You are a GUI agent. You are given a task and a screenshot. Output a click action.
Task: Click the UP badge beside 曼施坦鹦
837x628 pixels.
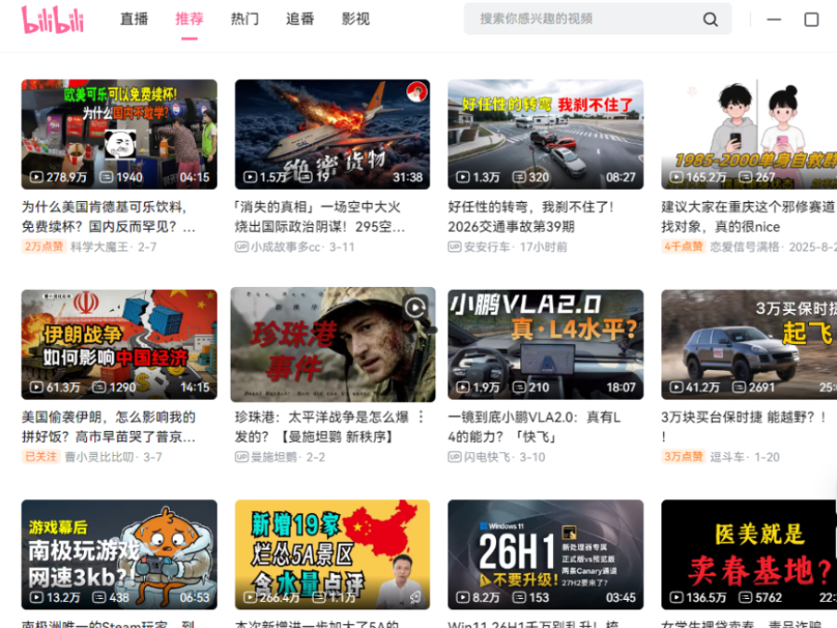pyautogui.click(x=242, y=457)
